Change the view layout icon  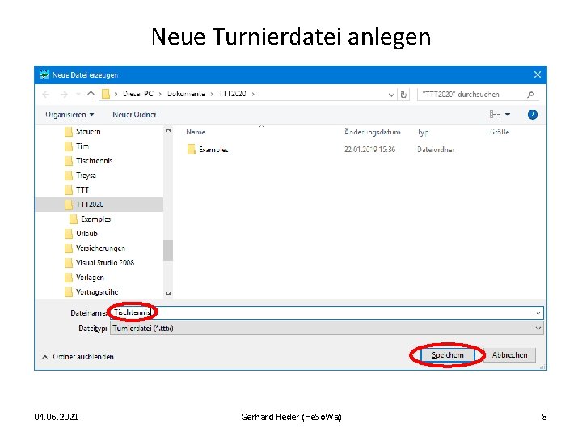tap(495, 114)
